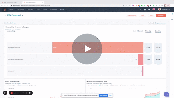The width and height of the screenshot is (174, 98).
Task: Click the address bar URL
Action: click(31, 5)
